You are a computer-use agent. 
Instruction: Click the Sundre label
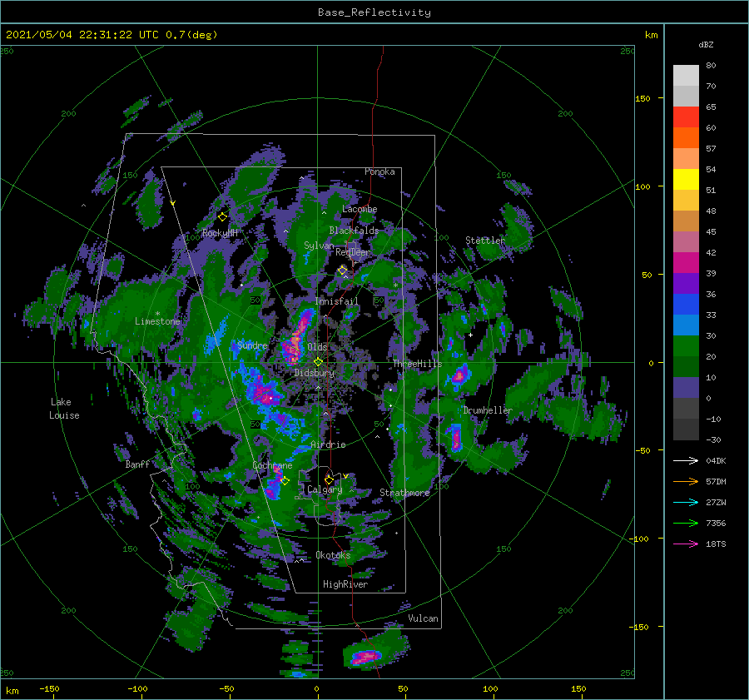(252, 345)
